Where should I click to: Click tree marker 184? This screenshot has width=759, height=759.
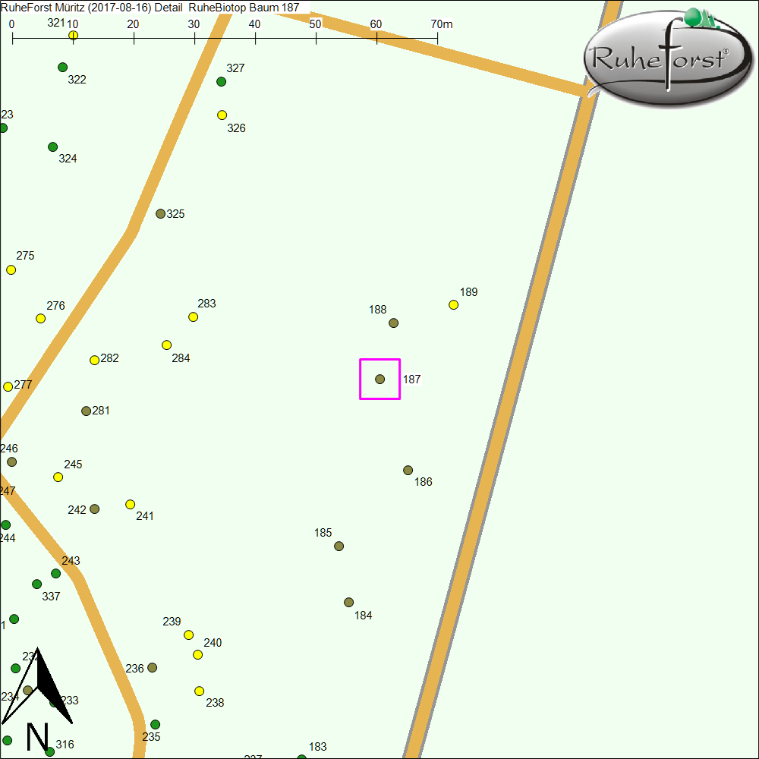point(349,602)
